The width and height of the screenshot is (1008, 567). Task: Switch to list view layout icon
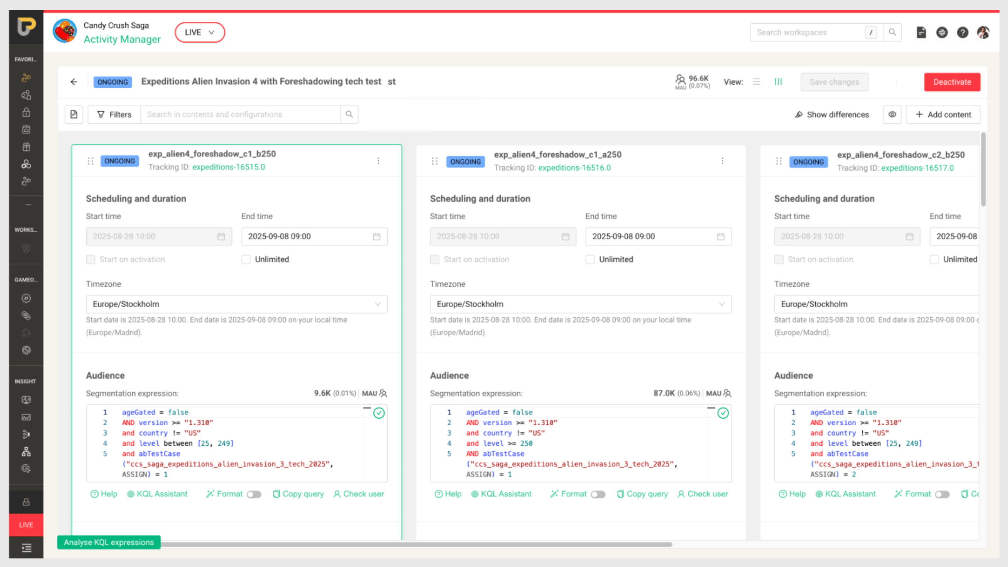pyautogui.click(x=756, y=82)
